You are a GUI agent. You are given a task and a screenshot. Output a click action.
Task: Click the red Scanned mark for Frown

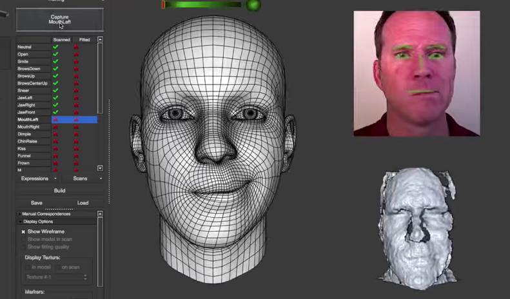(55, 163)
